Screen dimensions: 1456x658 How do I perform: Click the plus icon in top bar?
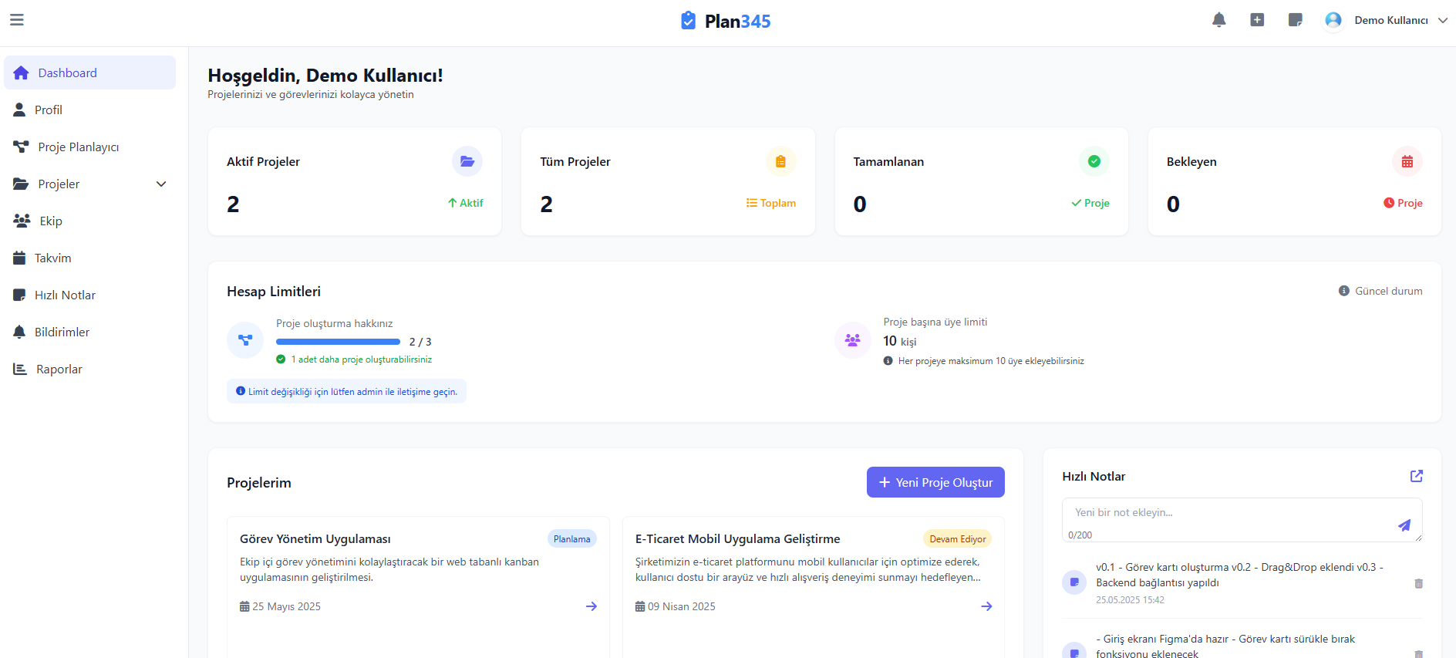pos(1257,20)
